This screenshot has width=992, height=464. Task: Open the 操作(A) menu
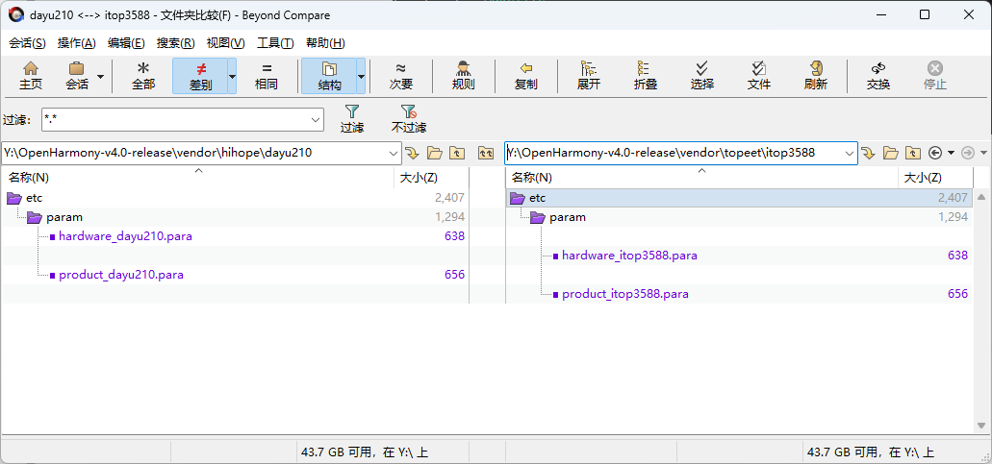77,43
